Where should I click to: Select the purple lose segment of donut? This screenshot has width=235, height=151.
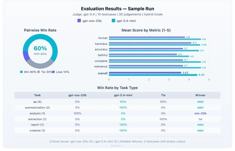25,55
